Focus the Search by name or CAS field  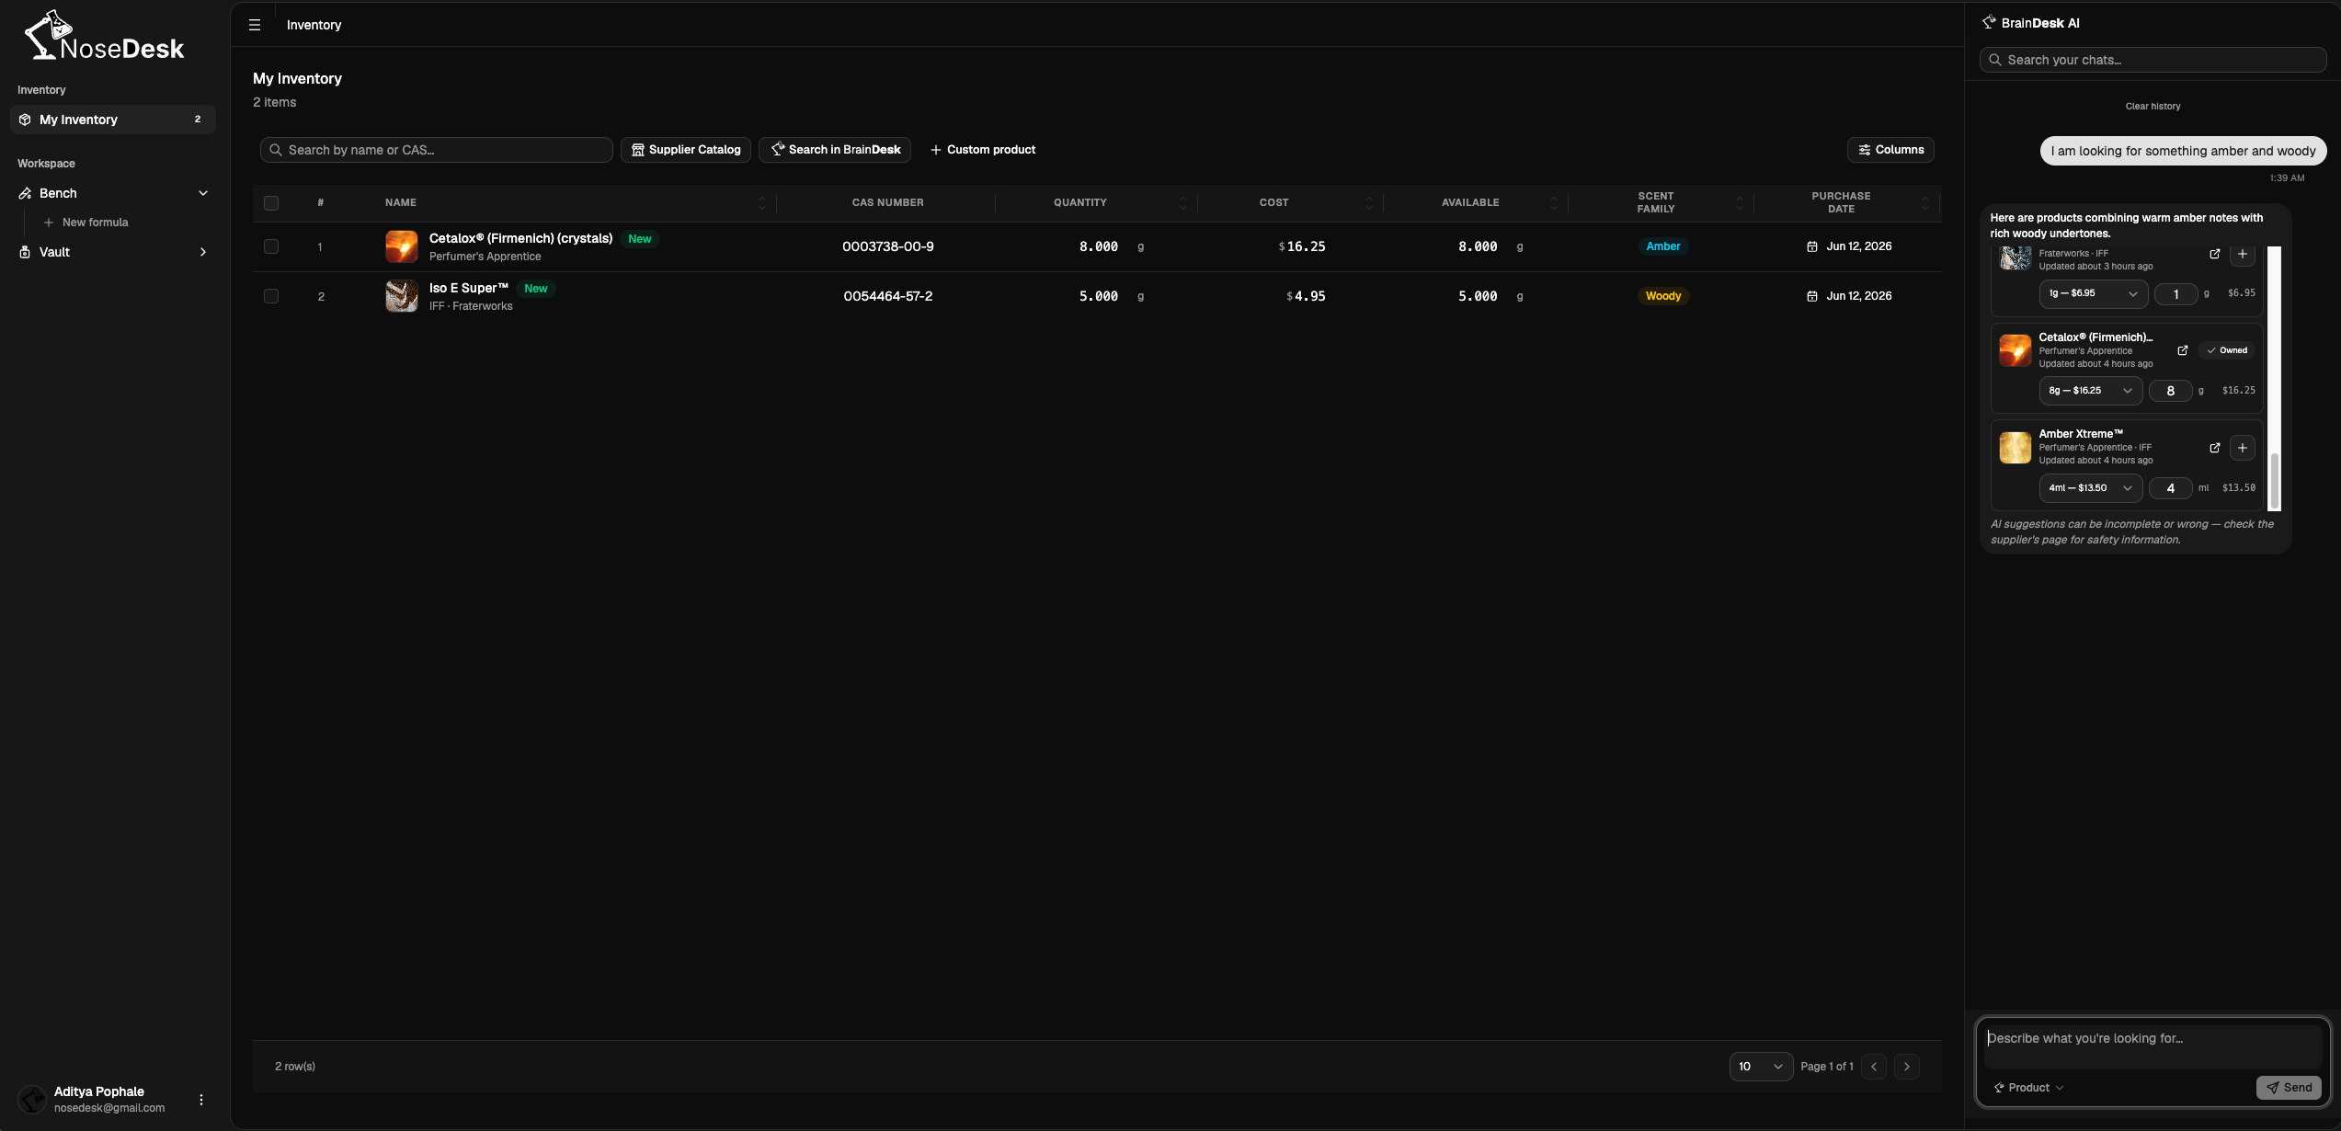click(x=437, y=150)
